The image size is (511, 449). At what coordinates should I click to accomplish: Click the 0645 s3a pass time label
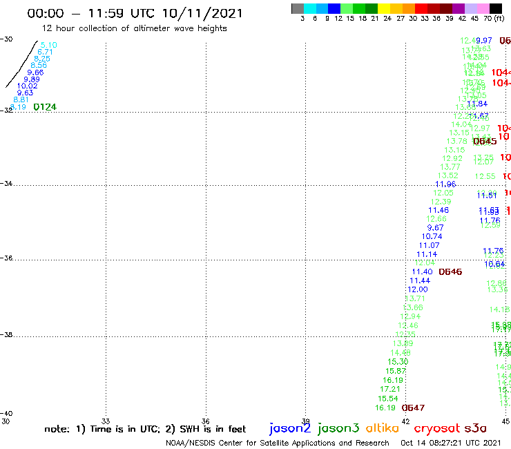(x=485, y=141)
